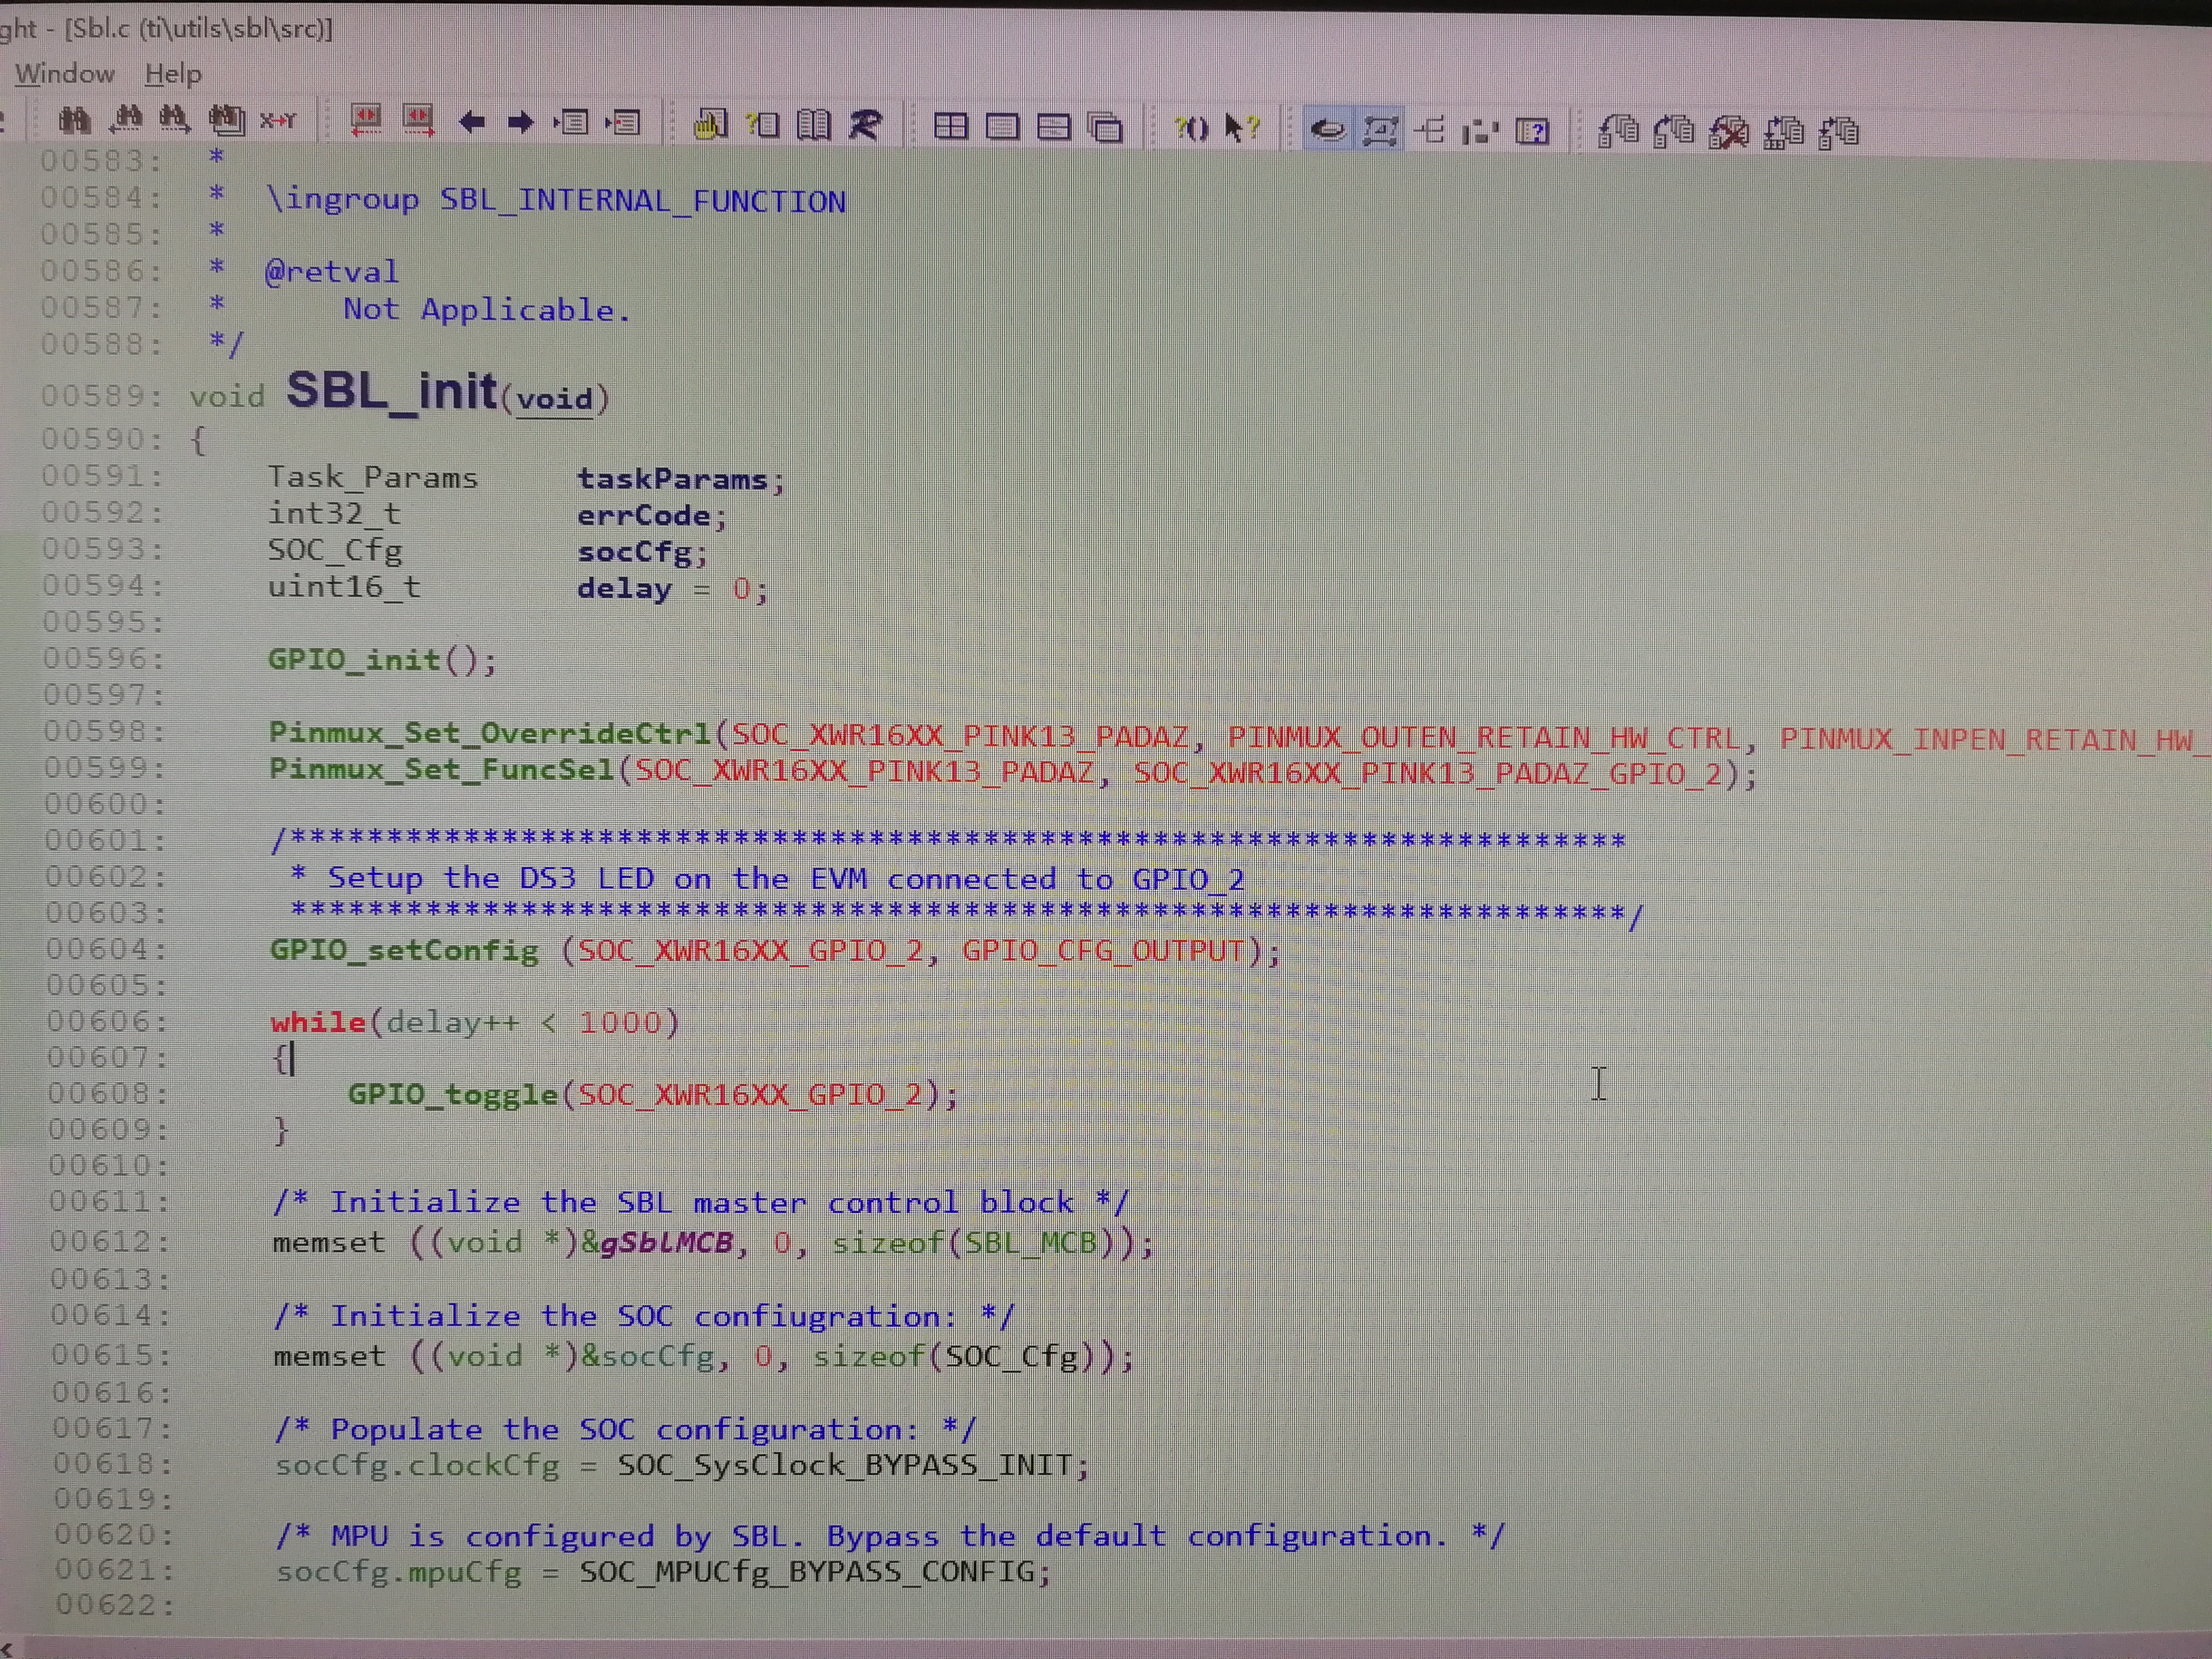The width and height of the screenshot is (2212, 1659).
Task: Open Browse Project Symbols book icon
Action: pos(814,126)
